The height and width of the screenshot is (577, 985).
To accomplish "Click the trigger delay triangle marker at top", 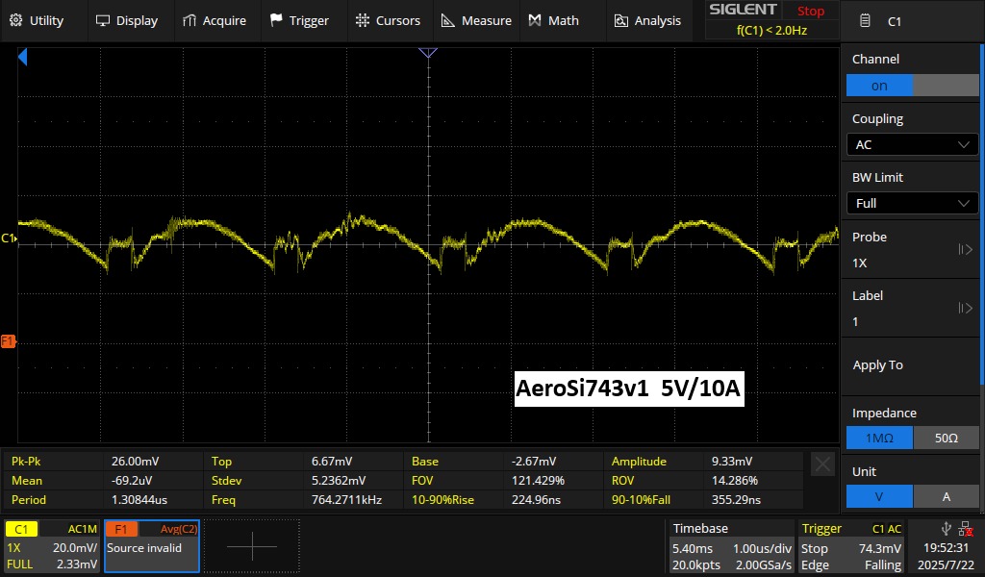I will tap(428, 53).
